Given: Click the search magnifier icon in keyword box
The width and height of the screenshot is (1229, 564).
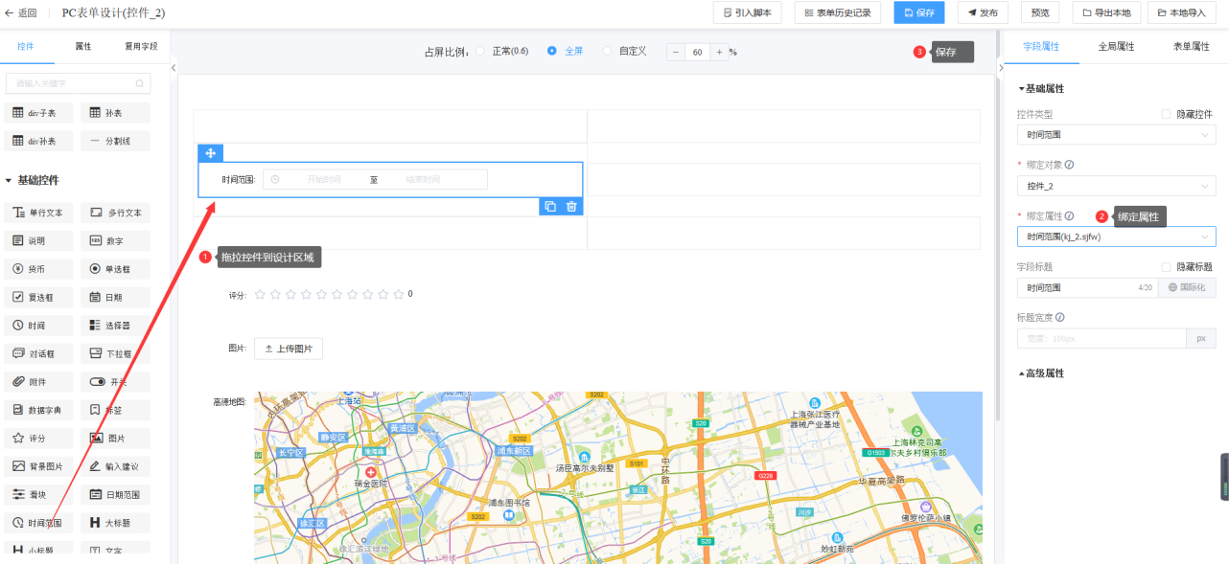Looking at the screenshot, I should [140, 84].
